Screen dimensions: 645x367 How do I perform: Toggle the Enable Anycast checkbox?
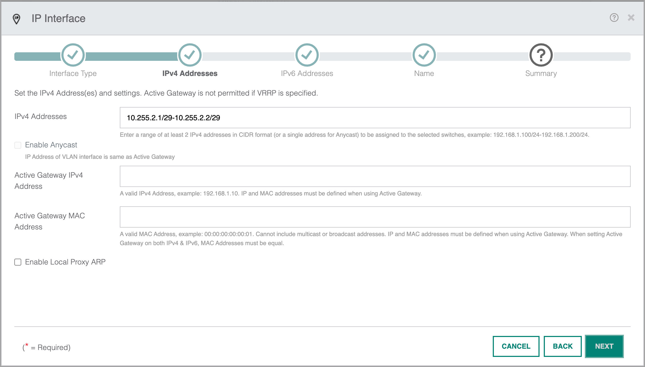pos(18,145)
